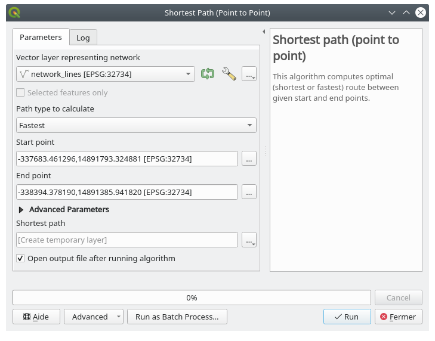Collapse help panel with small arrow
The image size is (435, 341).
tap(264, 32)
